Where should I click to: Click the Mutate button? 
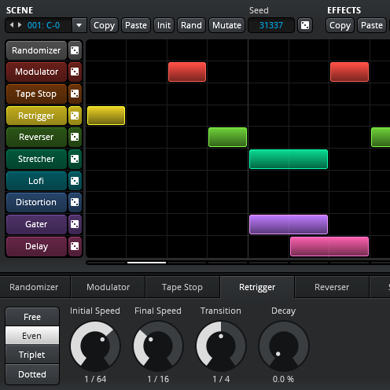226,25
